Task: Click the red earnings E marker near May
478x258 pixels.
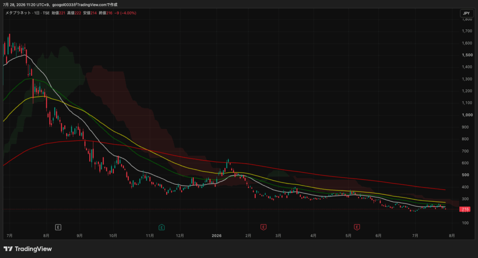Action: (x=357, y=227)
